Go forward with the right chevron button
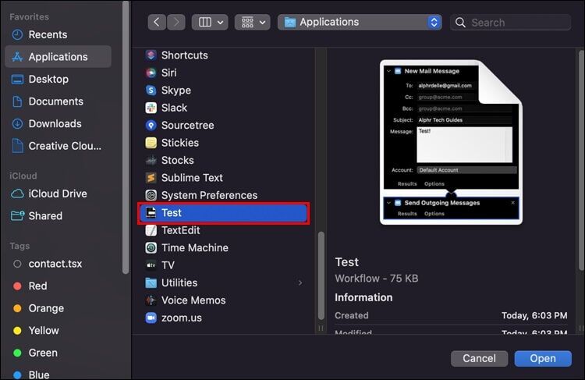 pos(176,23)
